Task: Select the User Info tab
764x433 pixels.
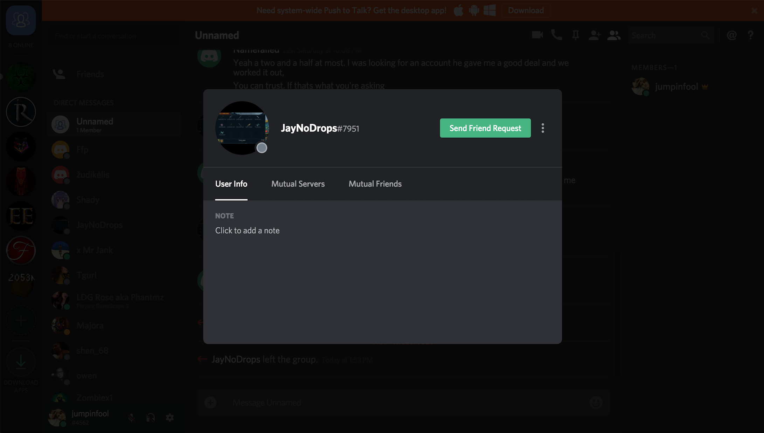Action: 231,184
